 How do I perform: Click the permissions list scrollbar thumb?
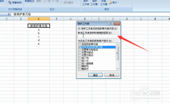coord(117,53)
